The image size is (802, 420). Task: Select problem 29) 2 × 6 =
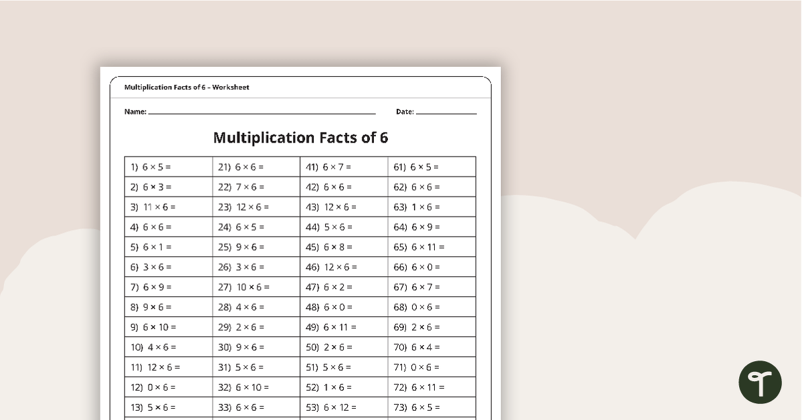(x=241, y=327)
